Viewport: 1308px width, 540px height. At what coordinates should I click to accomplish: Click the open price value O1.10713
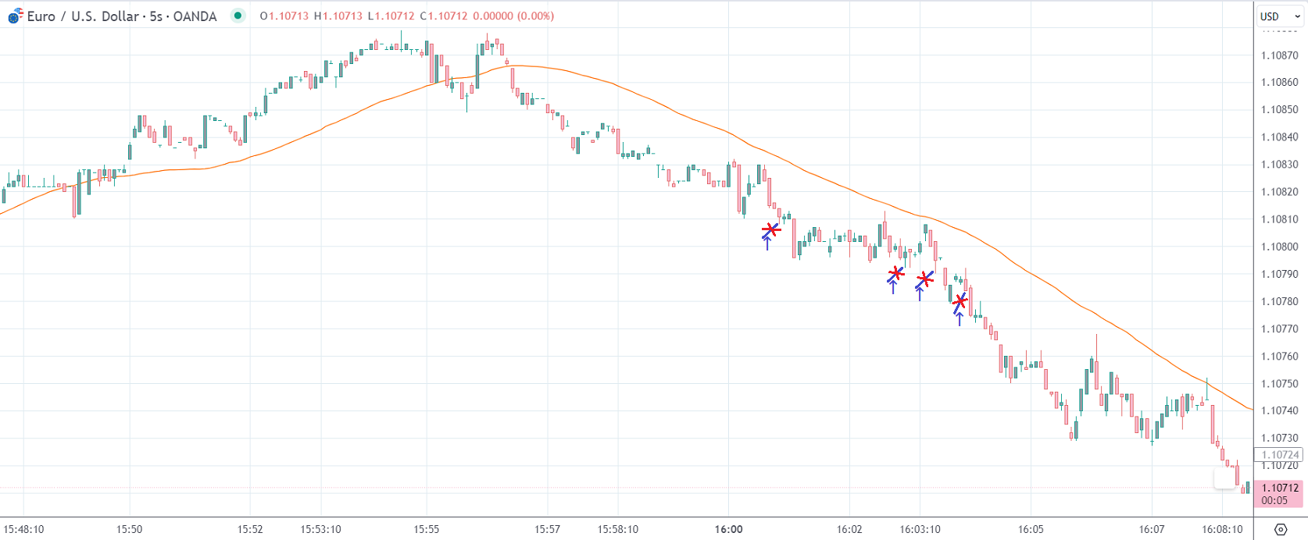click(x=284, y=16)
